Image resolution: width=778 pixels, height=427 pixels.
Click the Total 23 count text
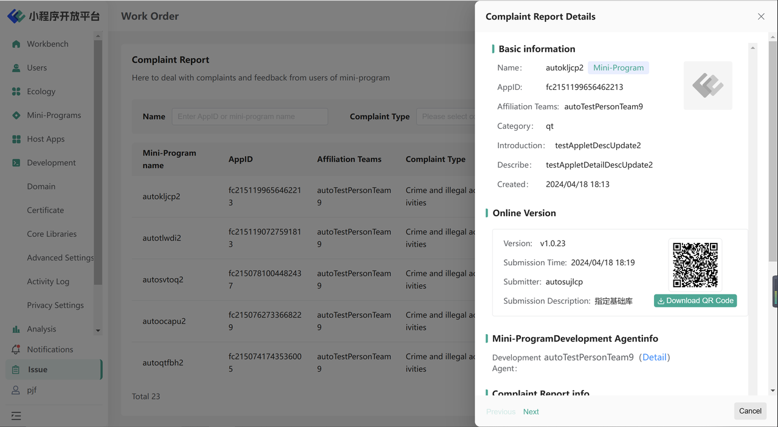(x=146, y=397)
